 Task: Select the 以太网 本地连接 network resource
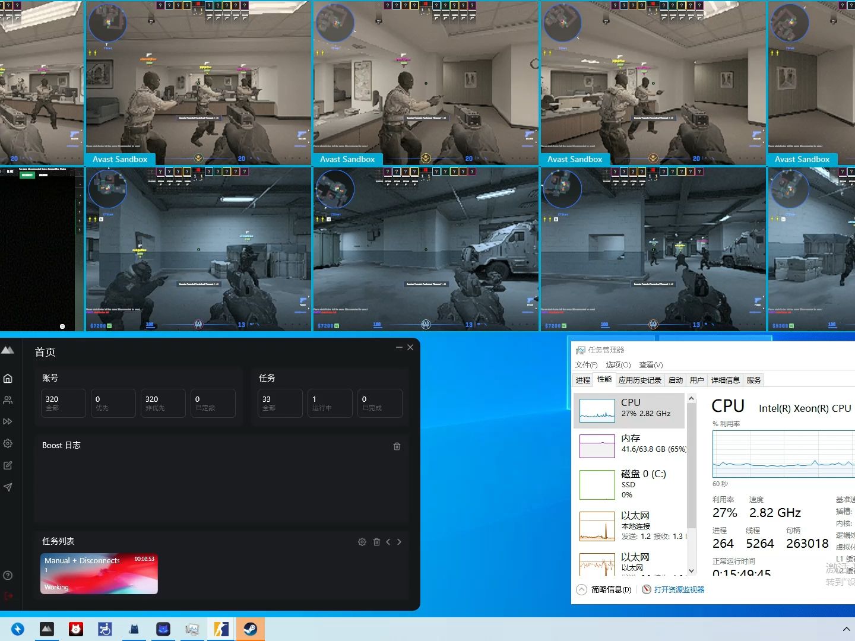pyautogui.click(x=629, y=526)
